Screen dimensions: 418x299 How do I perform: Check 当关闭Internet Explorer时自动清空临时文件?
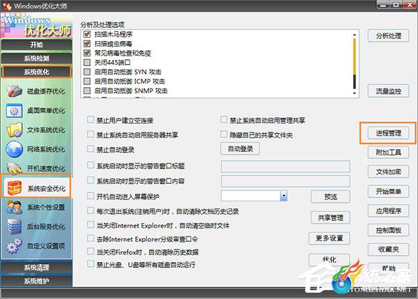(x=91, y=225)
